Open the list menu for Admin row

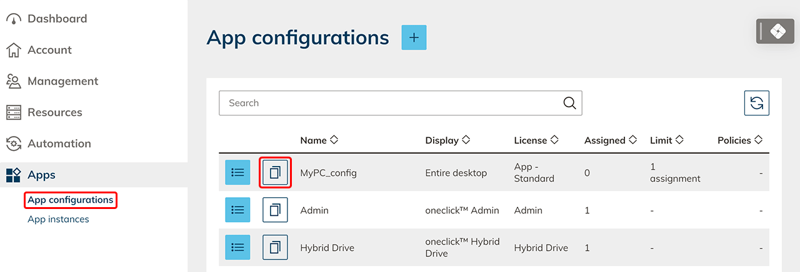pyautogui.click(x=237, y=210)
